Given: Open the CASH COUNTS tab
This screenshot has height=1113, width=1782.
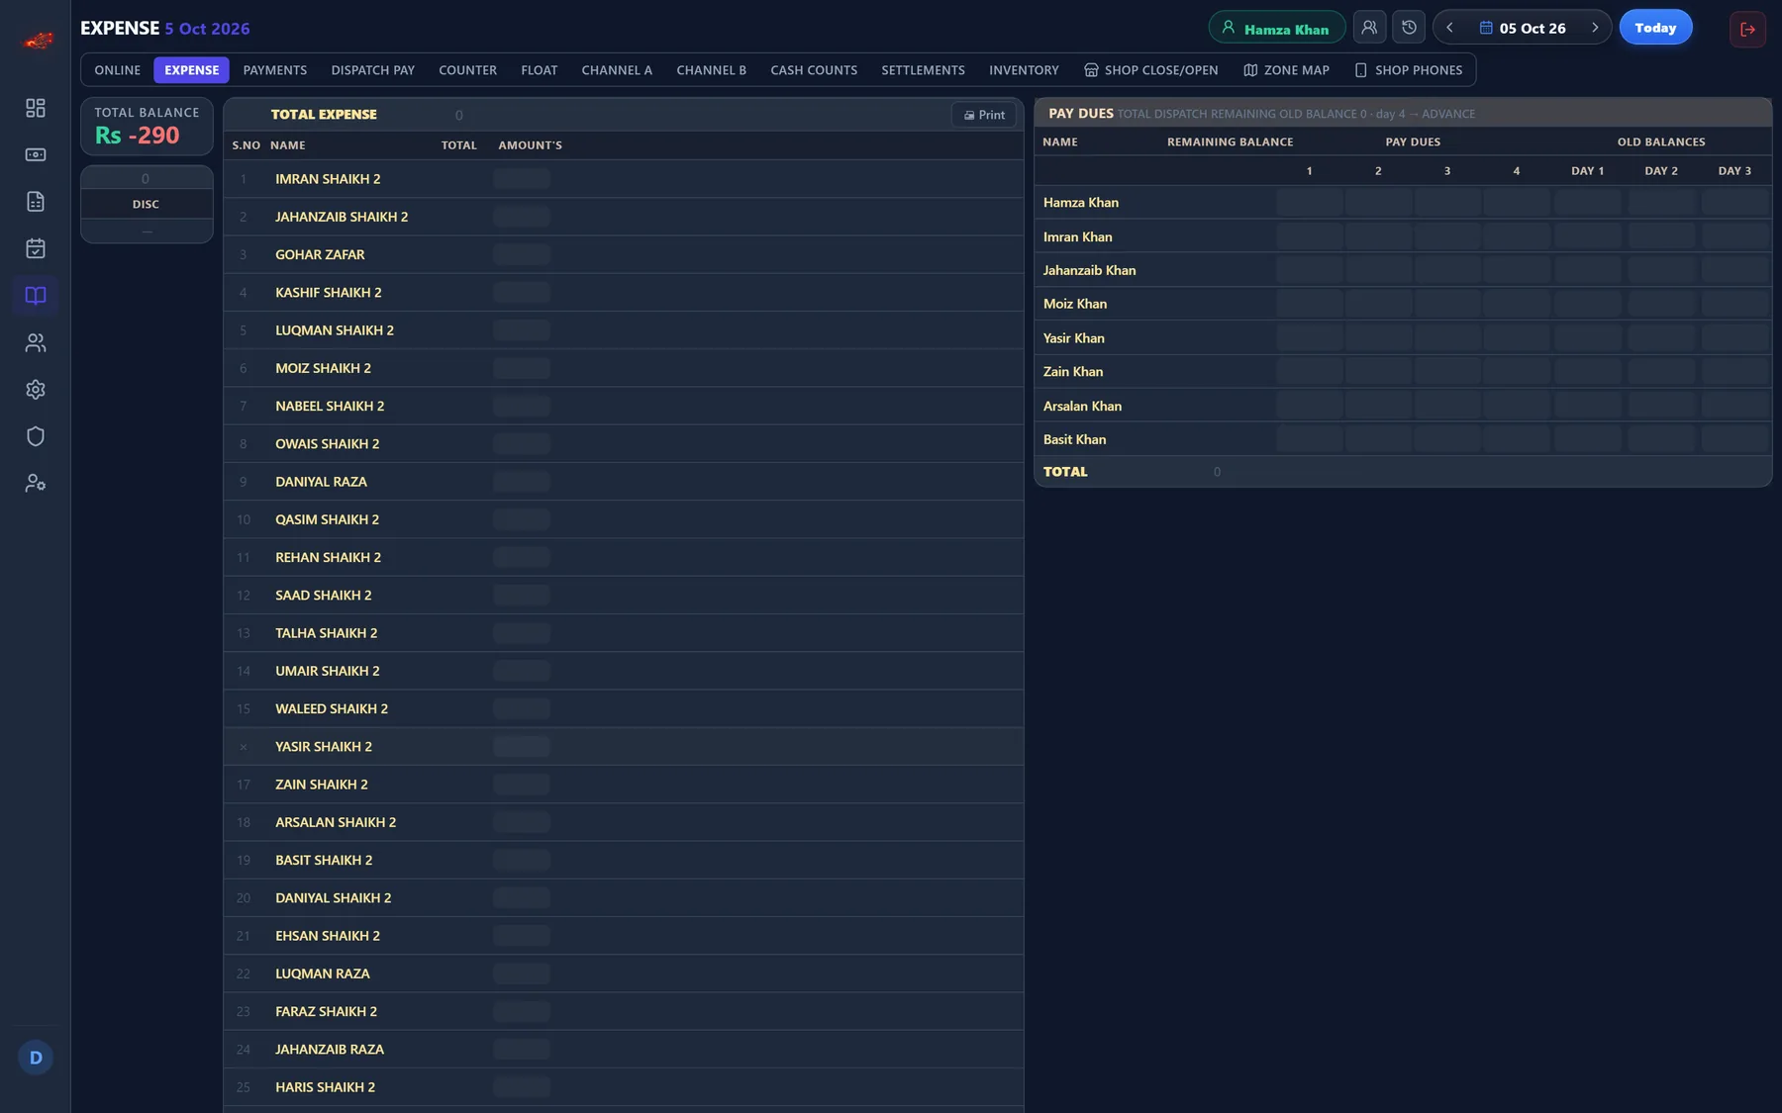Looking at the screenshot, I should [814, 70].
